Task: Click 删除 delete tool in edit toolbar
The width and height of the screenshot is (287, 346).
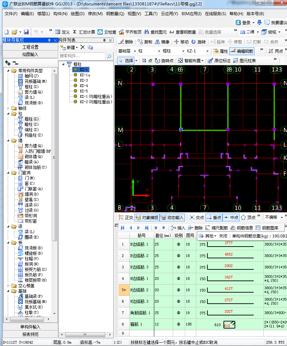Action: pyautogui.click(x=126, y=42)
